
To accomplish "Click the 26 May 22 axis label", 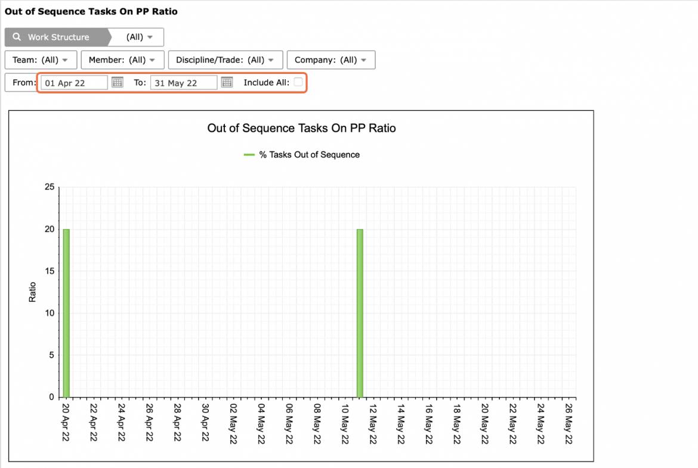I will (x=569, y=423).
